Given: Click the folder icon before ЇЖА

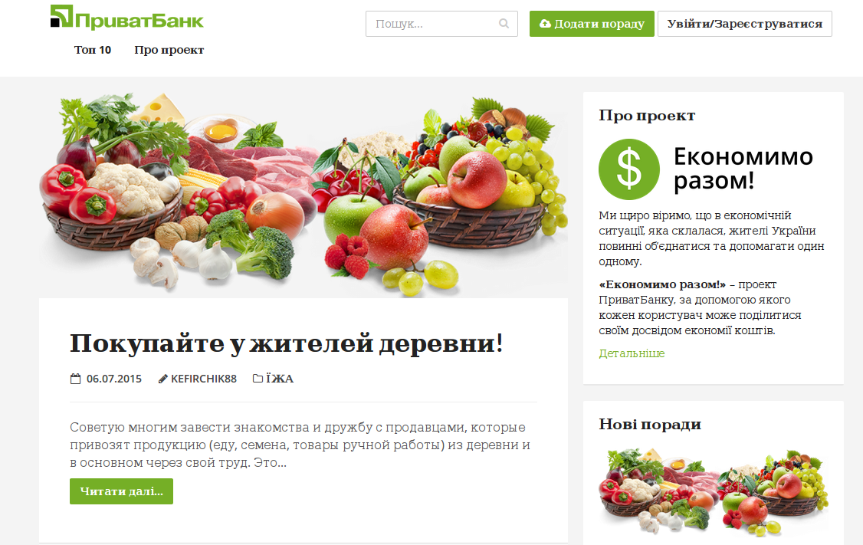Looking at the screenshot, I should pos(258,378).
